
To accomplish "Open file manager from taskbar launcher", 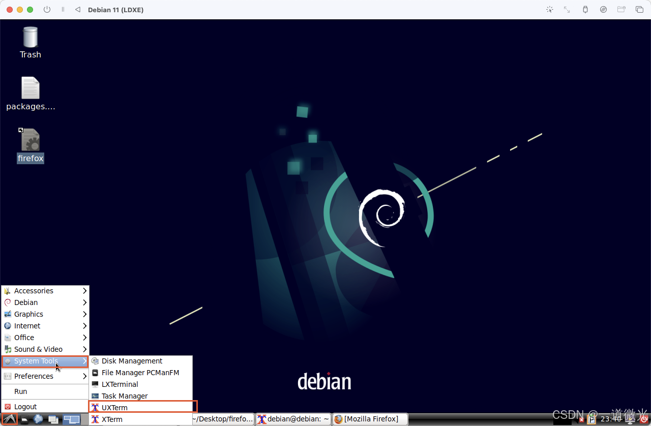I will [x=24, y=420].
